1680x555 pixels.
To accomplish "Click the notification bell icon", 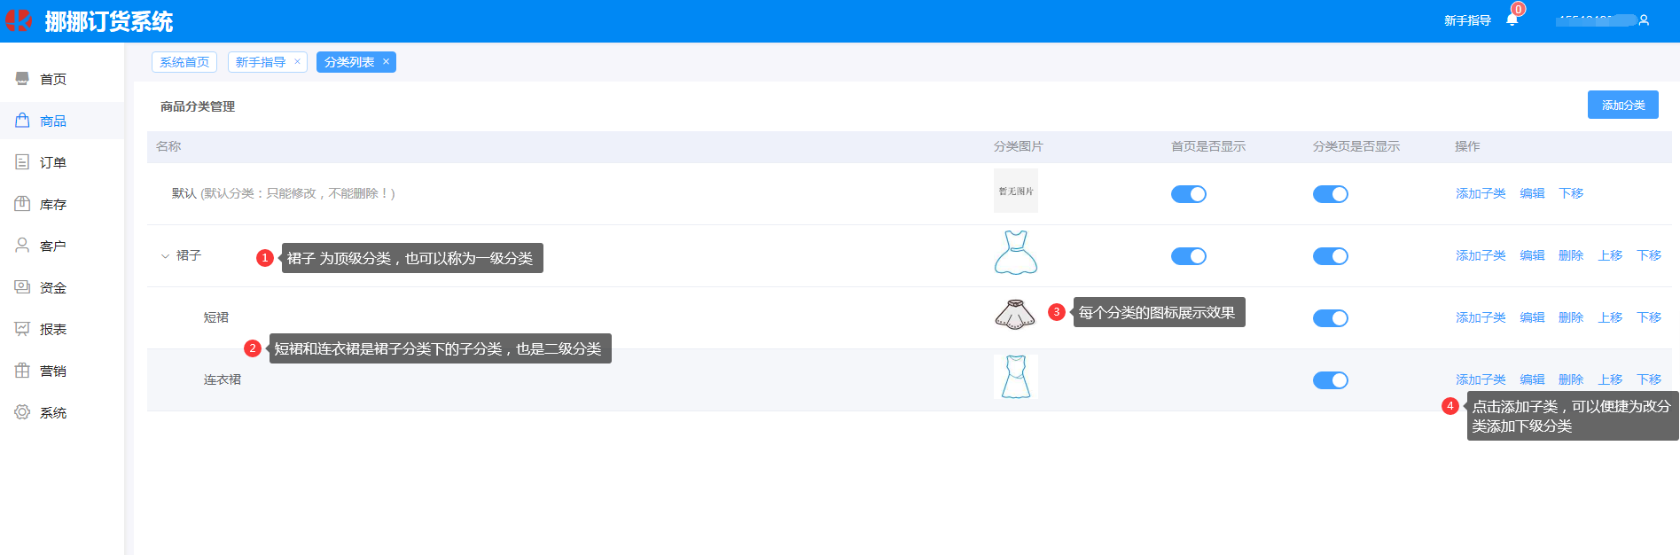I will 1512,20.
